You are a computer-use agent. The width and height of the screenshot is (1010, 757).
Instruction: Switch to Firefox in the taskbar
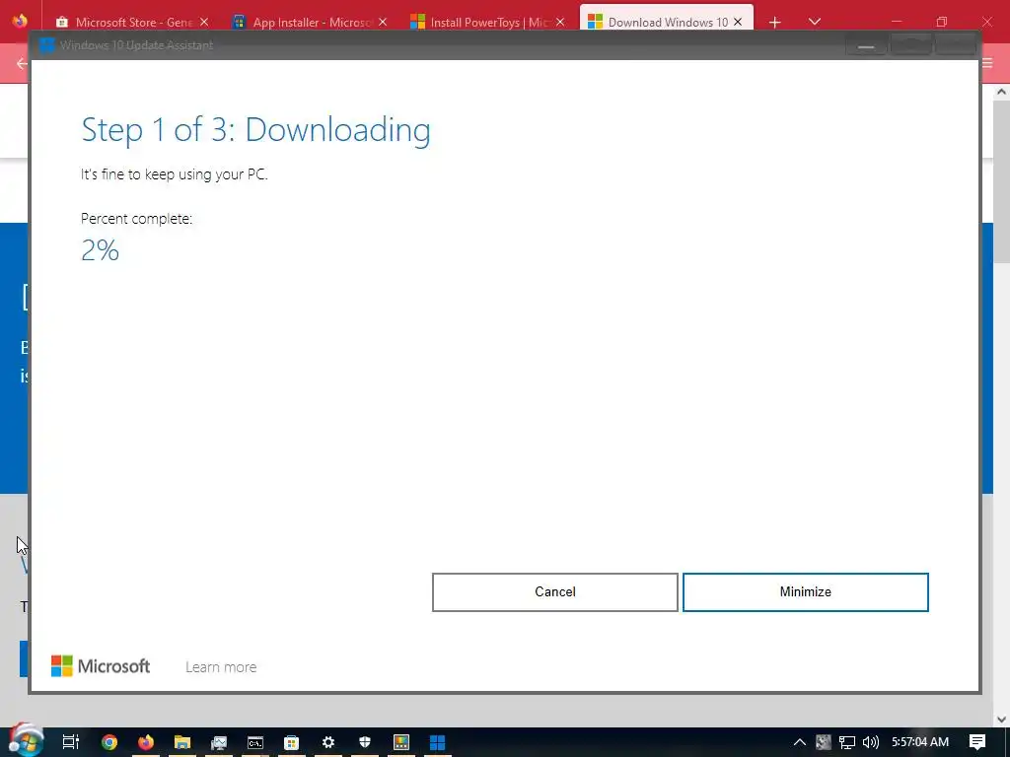(146, 742)
